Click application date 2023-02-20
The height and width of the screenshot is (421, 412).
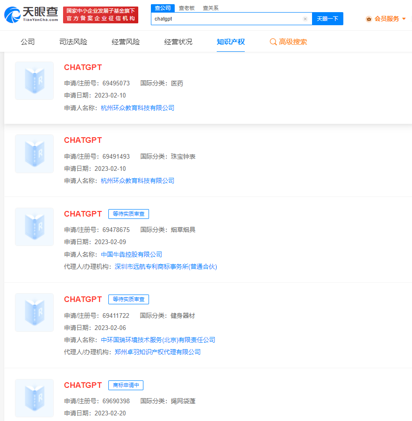[110, 413]
